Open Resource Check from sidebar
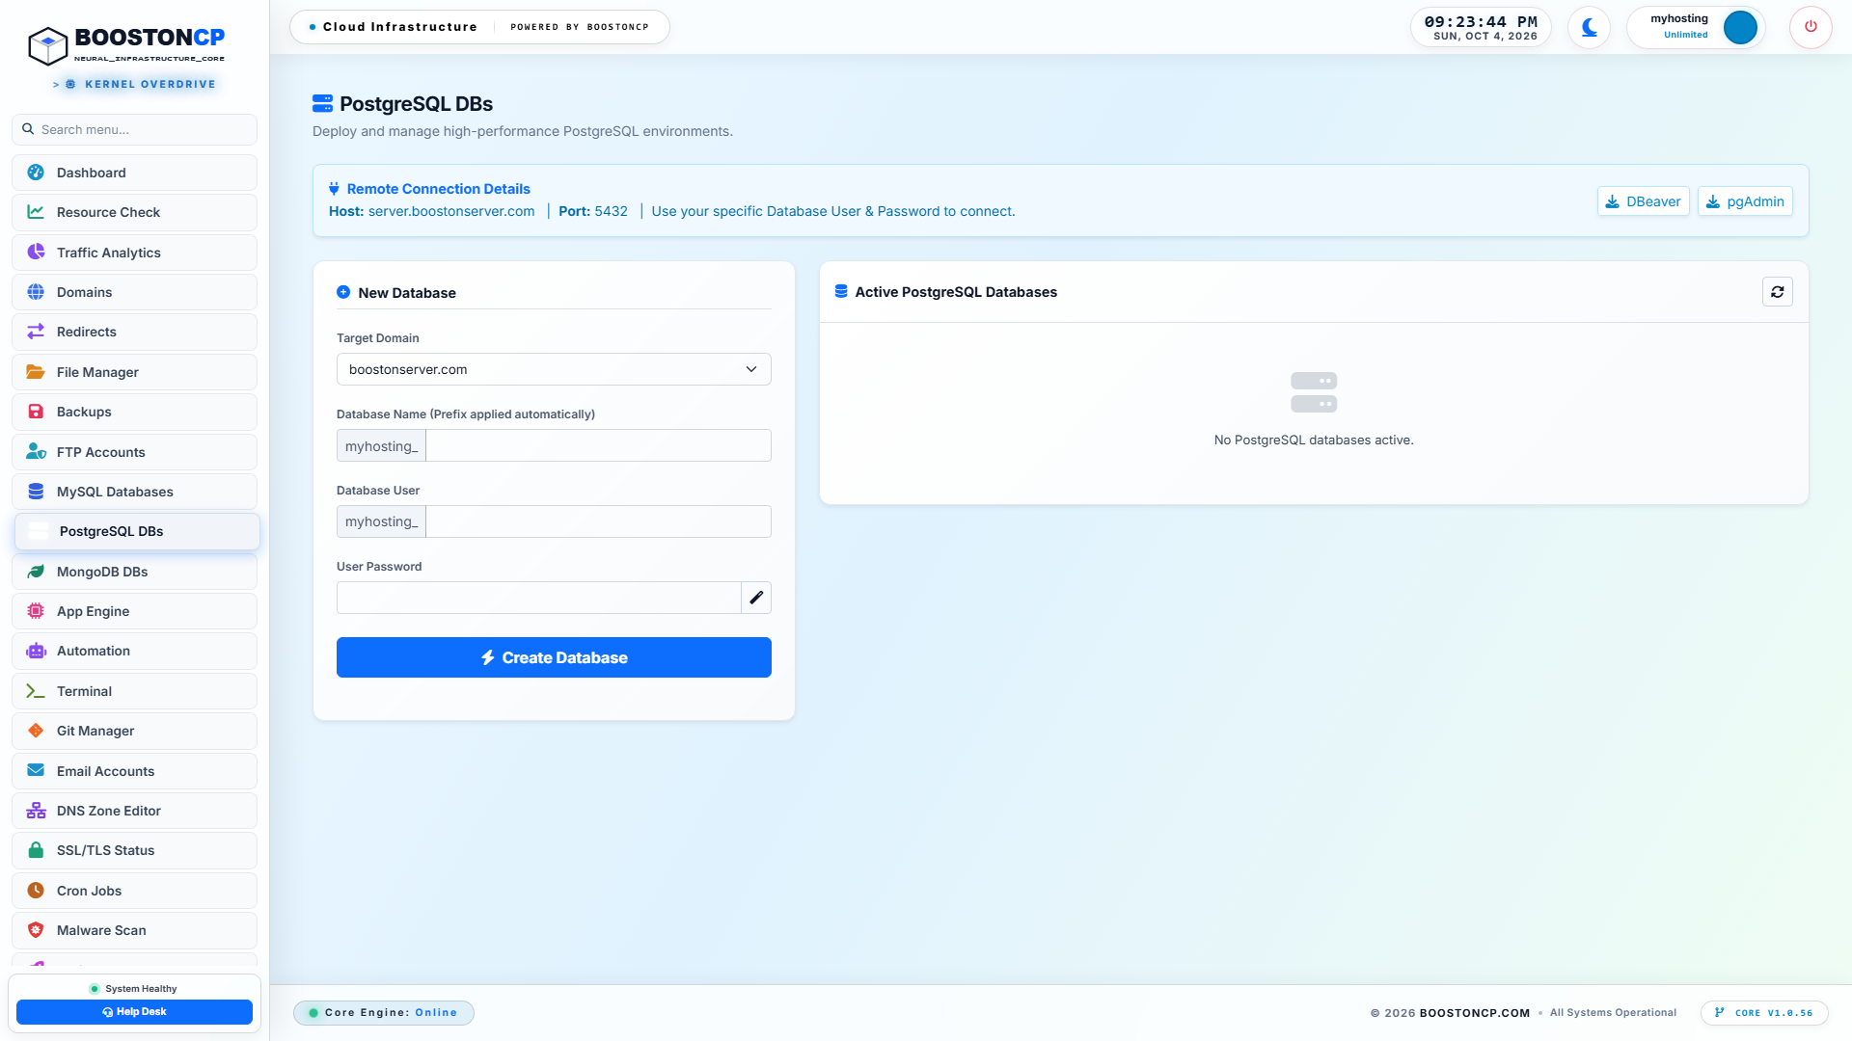Image resolution: width=1852 pixels, height=1041 pixels. point(135,212)
